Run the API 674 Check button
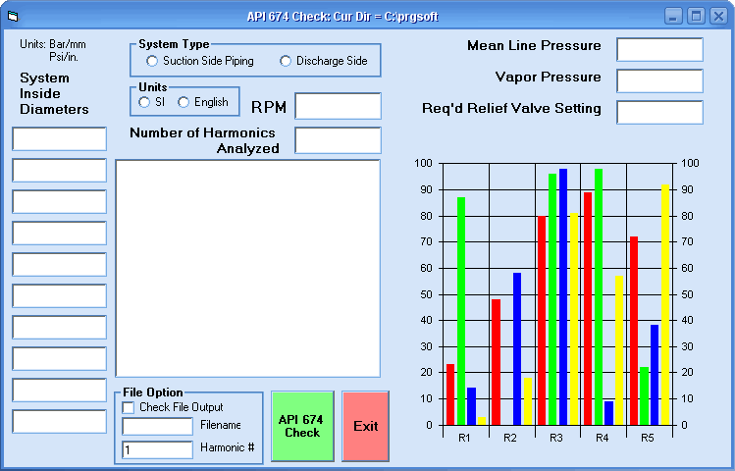The height and width of the screenshot is (471, 735). coord(303,426)
